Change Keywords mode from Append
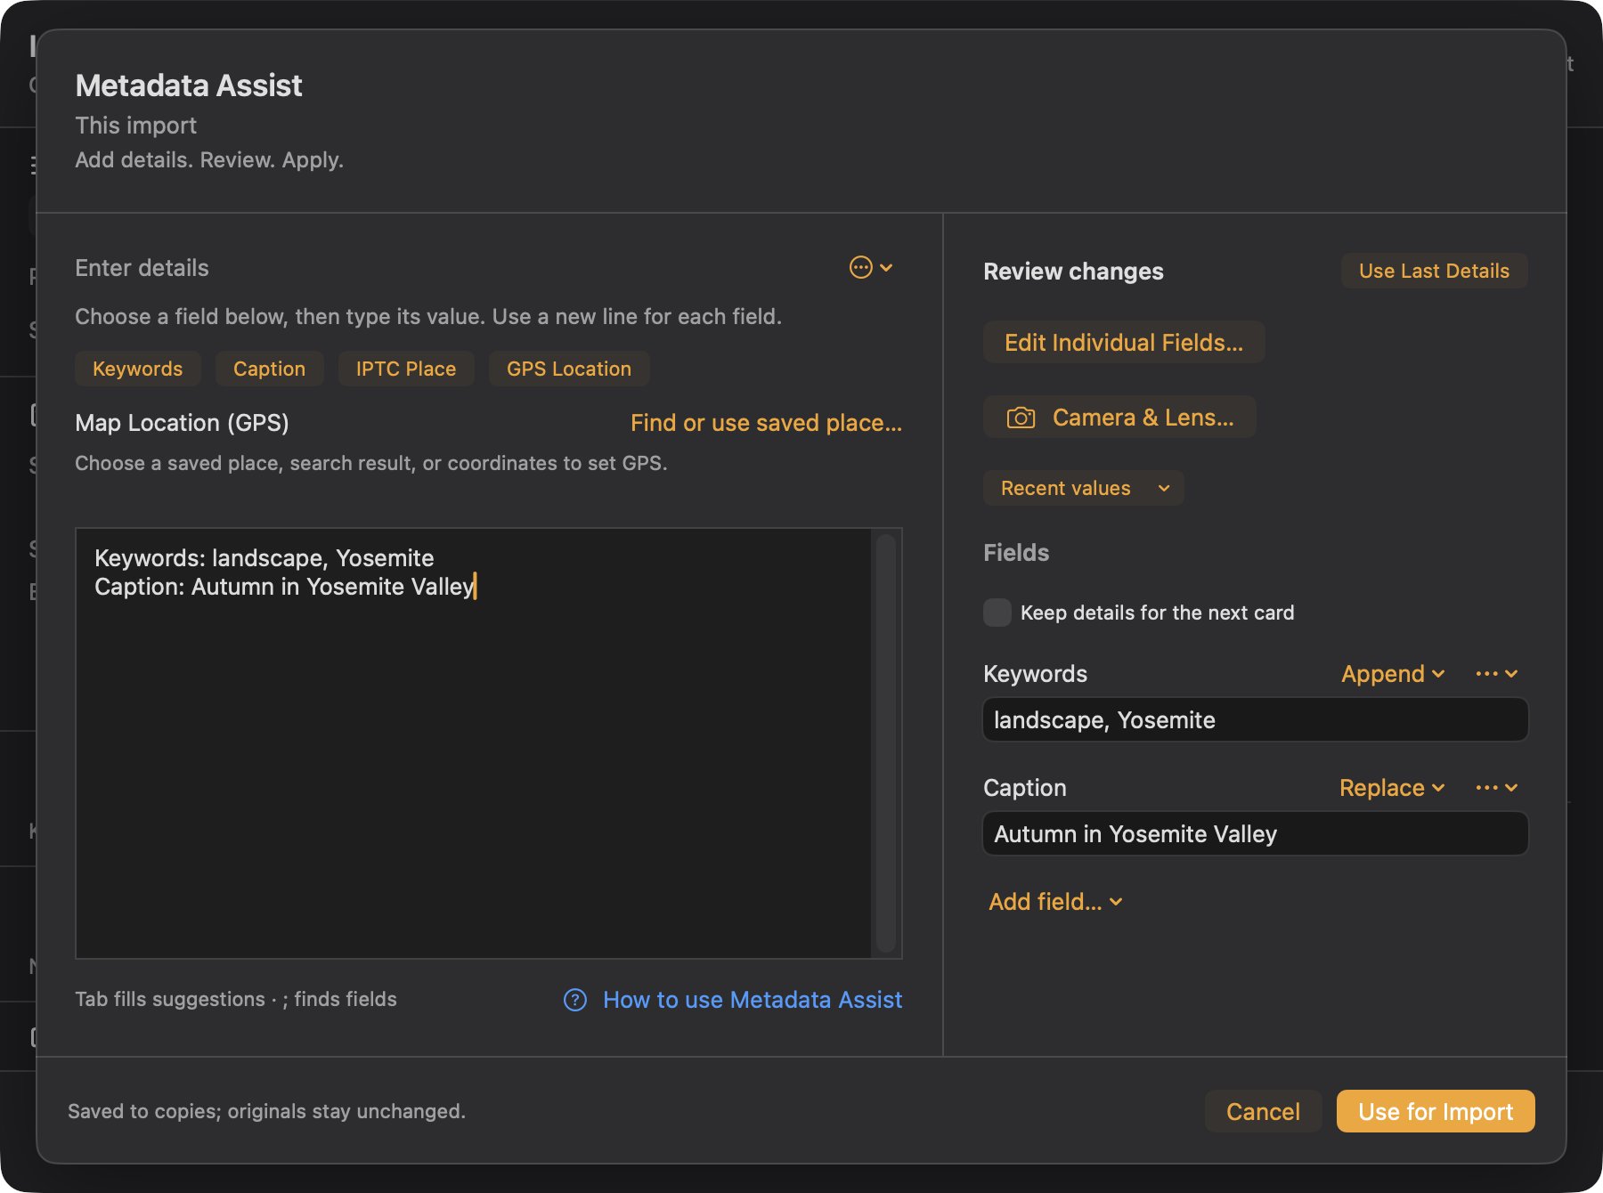 pyautogui.click(x=1393, y=674)
